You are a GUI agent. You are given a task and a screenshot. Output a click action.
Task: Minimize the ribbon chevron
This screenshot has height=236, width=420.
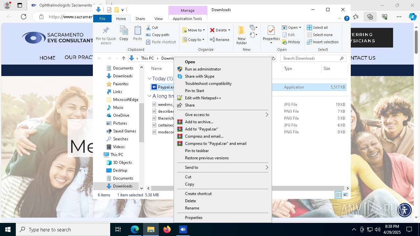click(340, 19)
